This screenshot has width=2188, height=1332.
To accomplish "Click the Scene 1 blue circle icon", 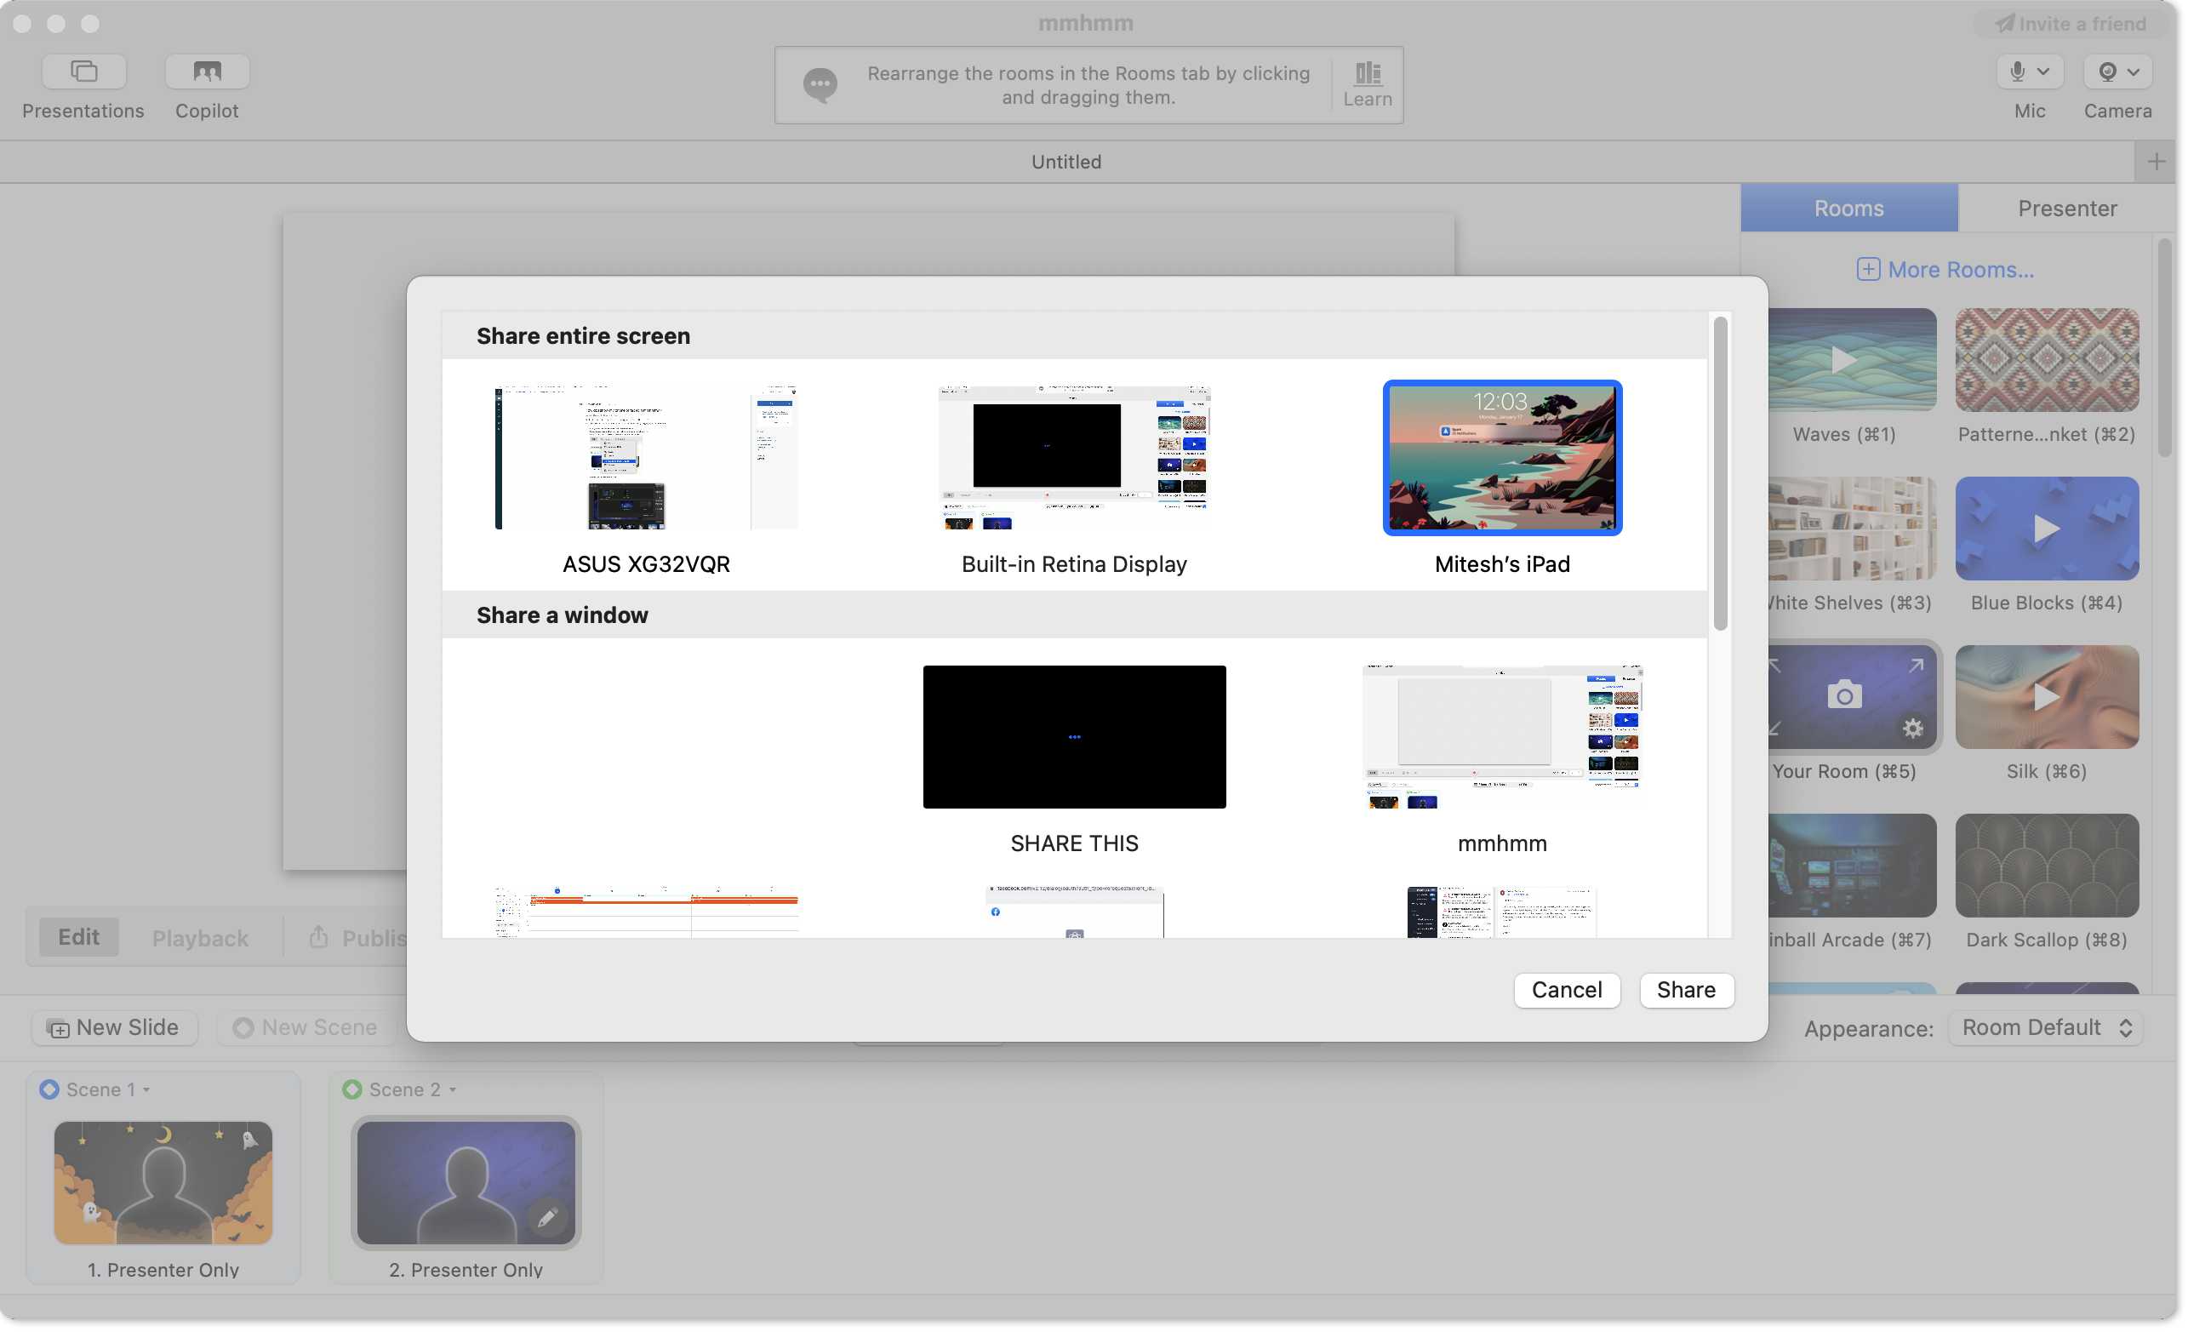I will (49, 1089).
